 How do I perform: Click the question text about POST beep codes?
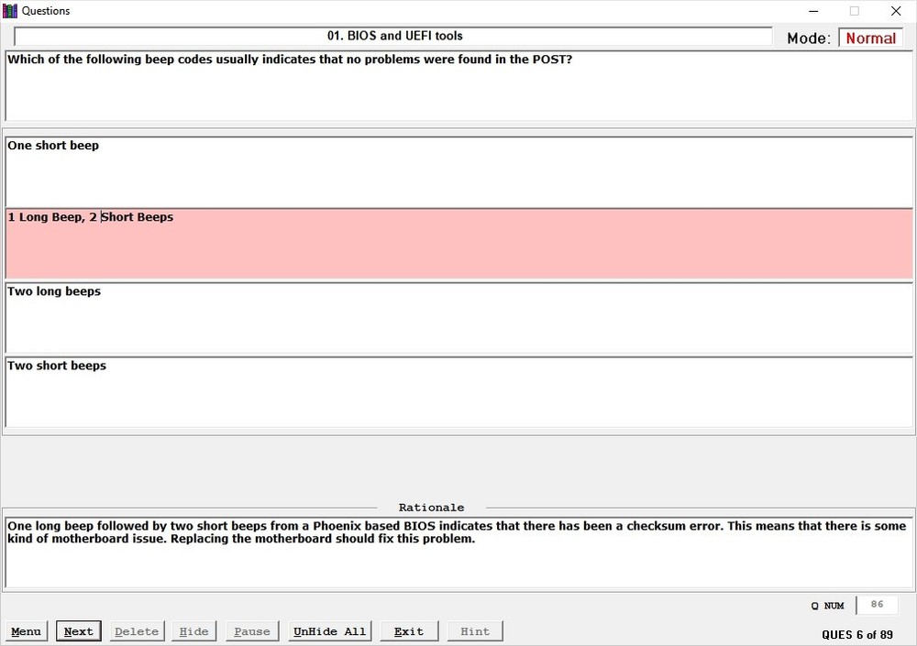click(x=459, y=86)
